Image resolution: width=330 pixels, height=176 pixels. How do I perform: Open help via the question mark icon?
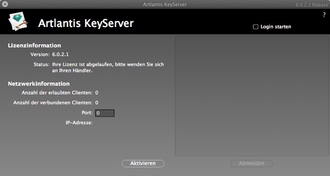[x=324, y=15]
